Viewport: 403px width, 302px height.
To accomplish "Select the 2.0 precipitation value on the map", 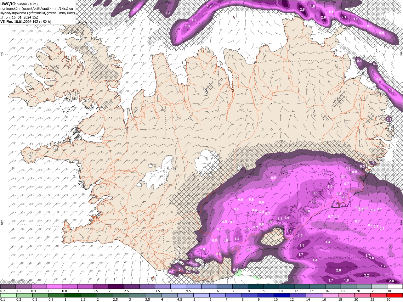I will (338, 270).
